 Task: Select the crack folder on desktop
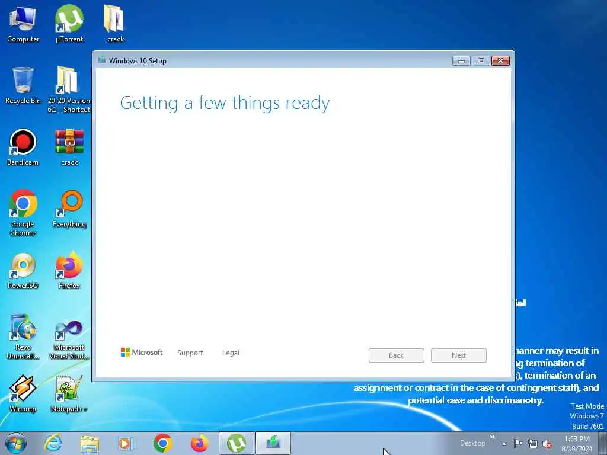[x=116, y=24]
